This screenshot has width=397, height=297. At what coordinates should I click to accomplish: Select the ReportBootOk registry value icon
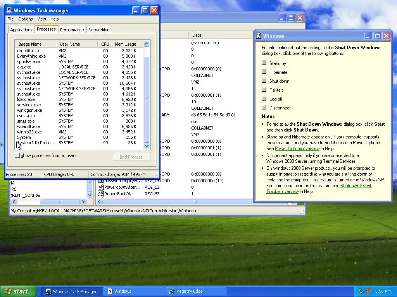101,194
